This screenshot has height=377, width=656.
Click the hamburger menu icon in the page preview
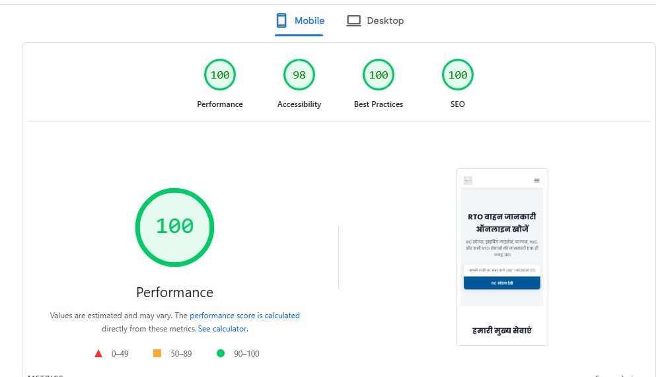click(x=537, y=180)
